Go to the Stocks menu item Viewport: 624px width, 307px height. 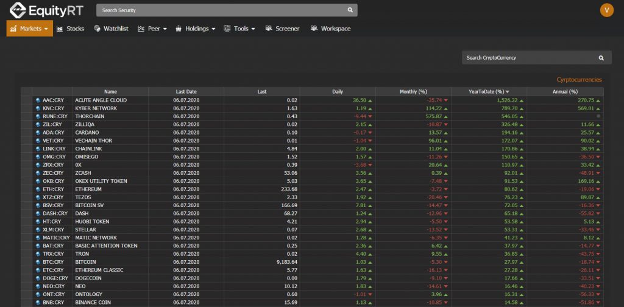tap(71, 29)
